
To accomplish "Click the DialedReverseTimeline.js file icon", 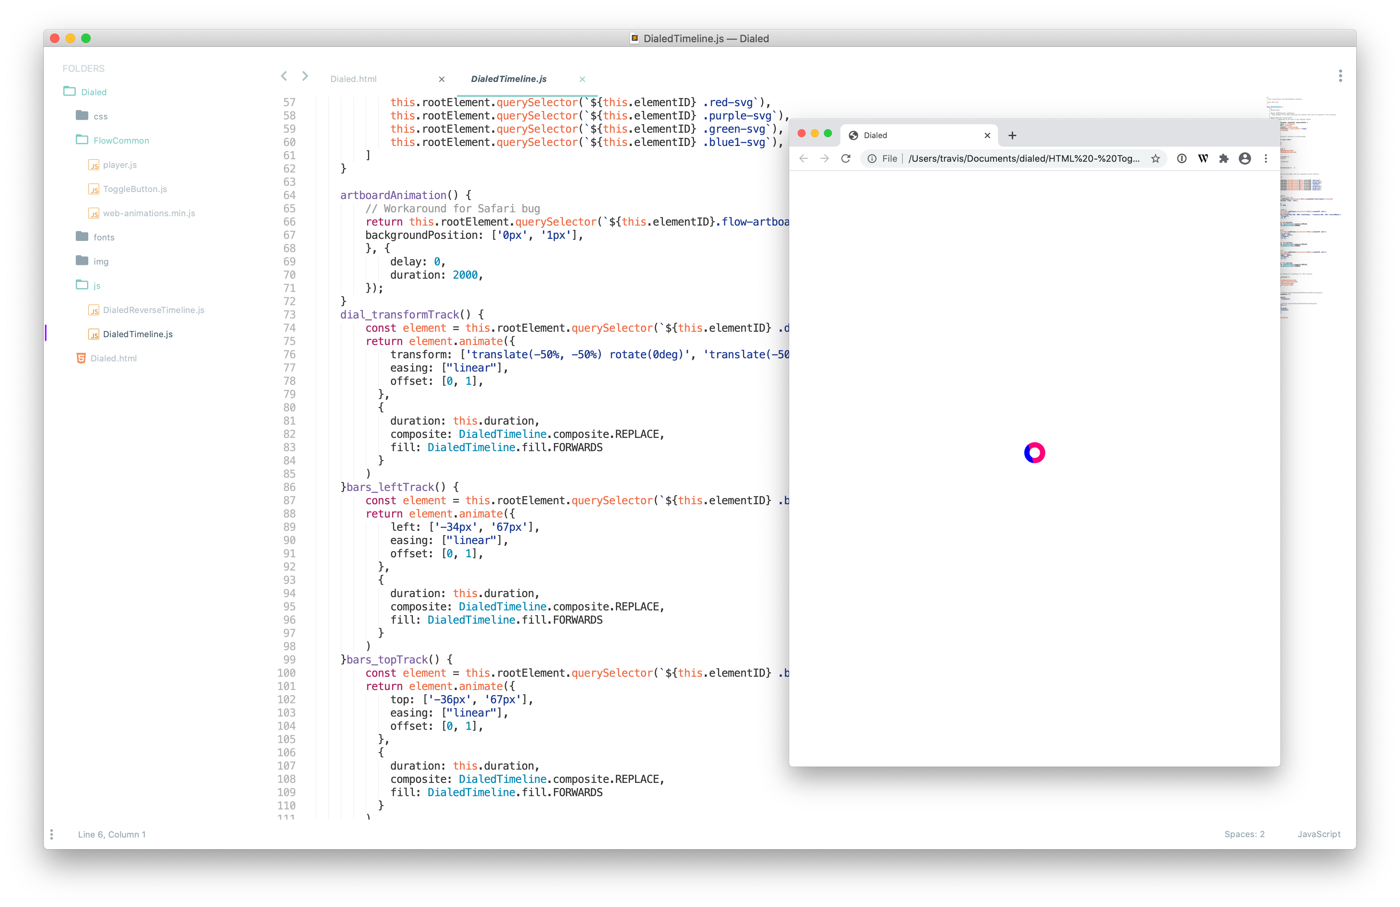I will 93,310.
